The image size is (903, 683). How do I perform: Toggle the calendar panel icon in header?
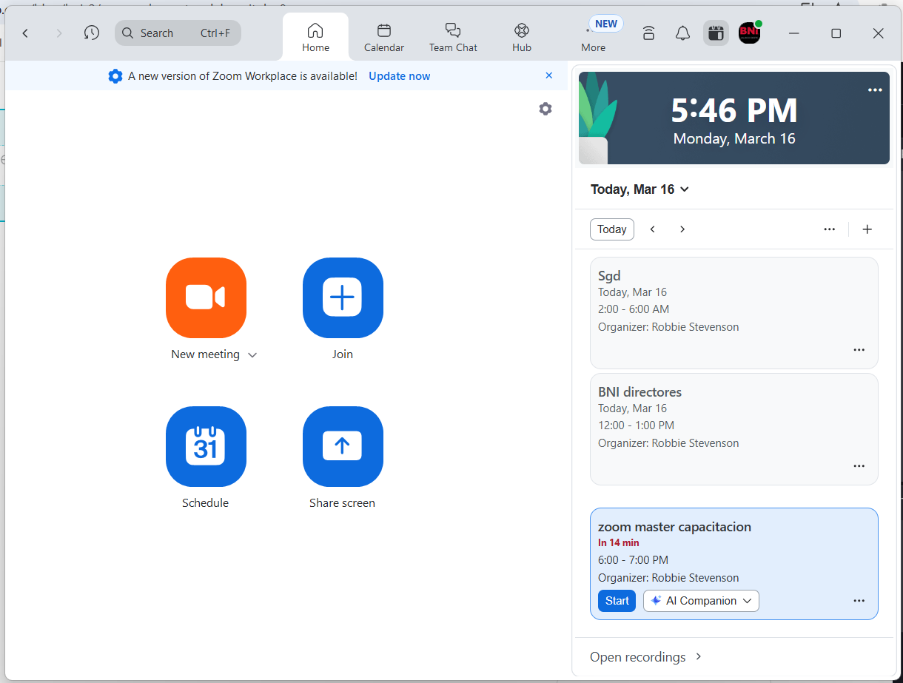[715, 33]
